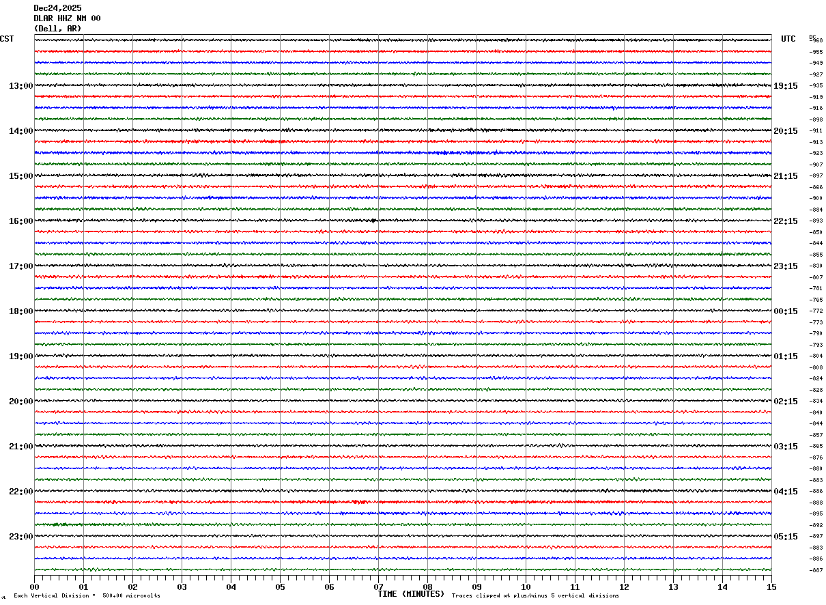Click the 05:15 UTC time label
This screenshot has width=826, height=605.
tap(786, 537)
